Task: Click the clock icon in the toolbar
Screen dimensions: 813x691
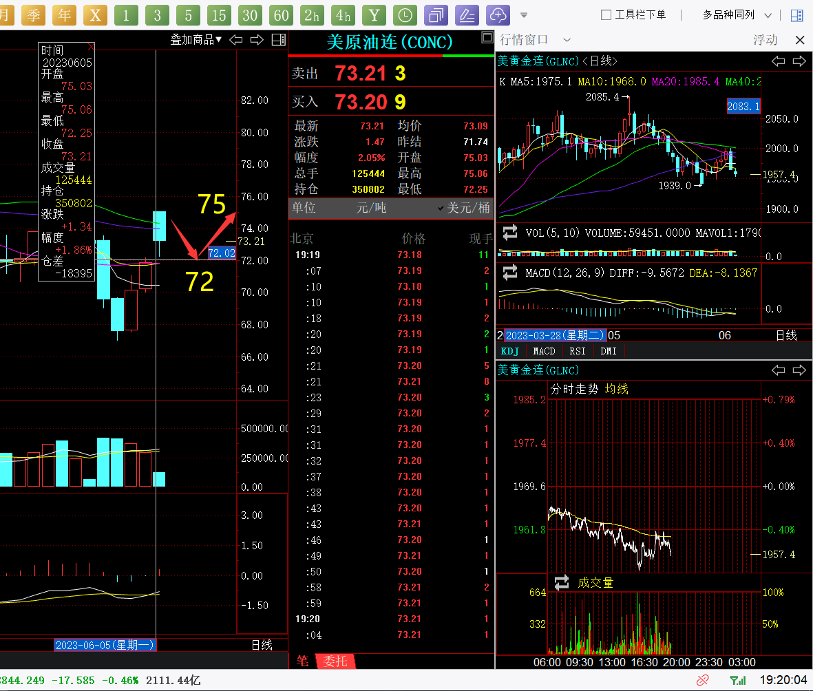Action: (x=405, y=14)
